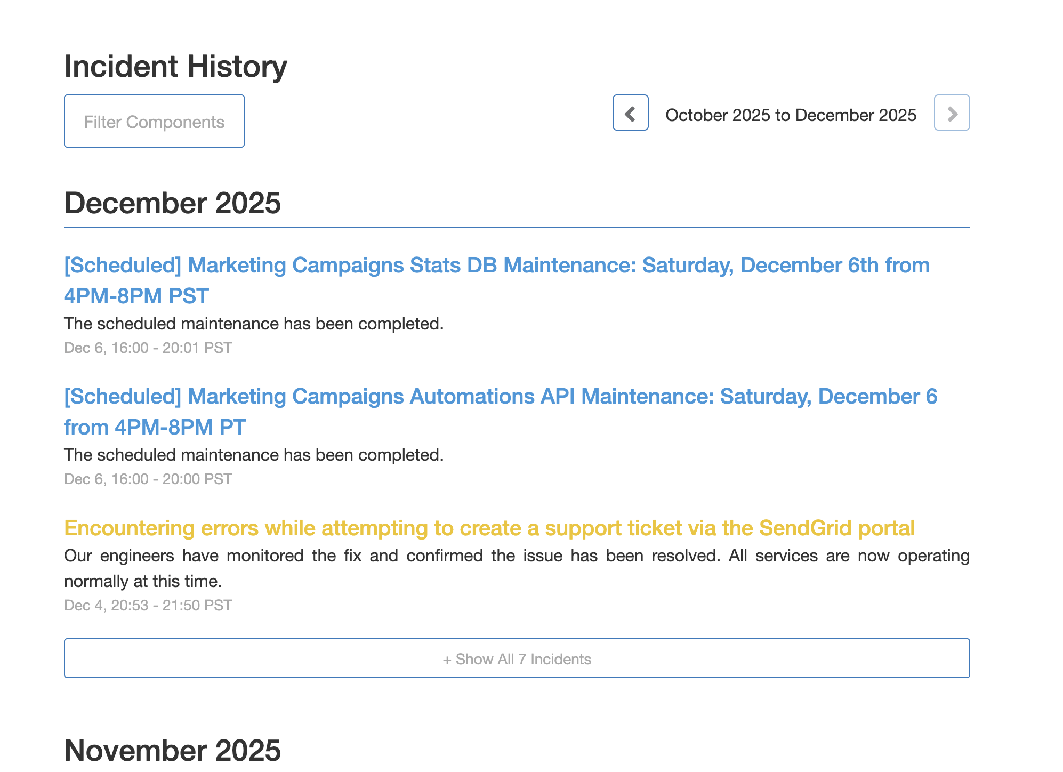
Task: Click the Dec 6, 16:00 - 20:01 PST timestamp
Action: (x=148, y=348)
